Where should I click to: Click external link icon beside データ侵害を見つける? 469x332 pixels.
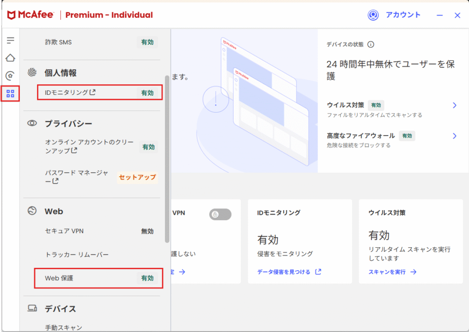pyautogui.click(x=318, y=272)
